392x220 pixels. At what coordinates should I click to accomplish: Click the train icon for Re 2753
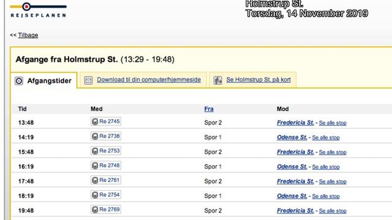pyautogui.click(x=95, y=151)
